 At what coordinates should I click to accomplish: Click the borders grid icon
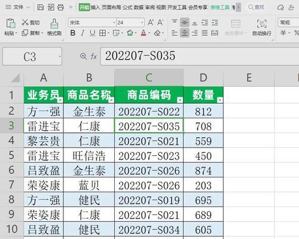(102, 33)
